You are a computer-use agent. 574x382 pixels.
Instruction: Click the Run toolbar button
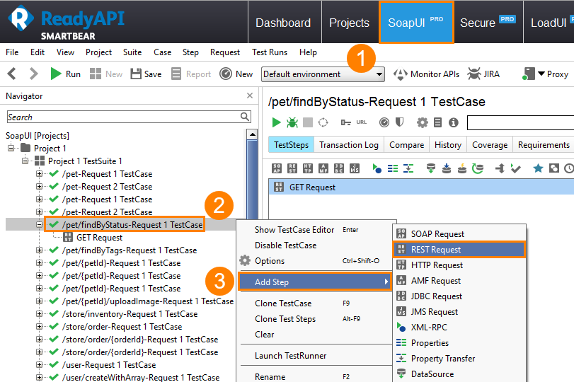pos(66,74)
